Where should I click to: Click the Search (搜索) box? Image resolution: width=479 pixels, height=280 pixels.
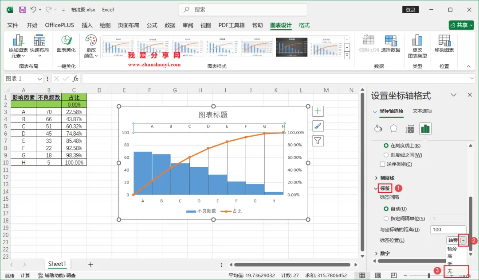[243, 10]
